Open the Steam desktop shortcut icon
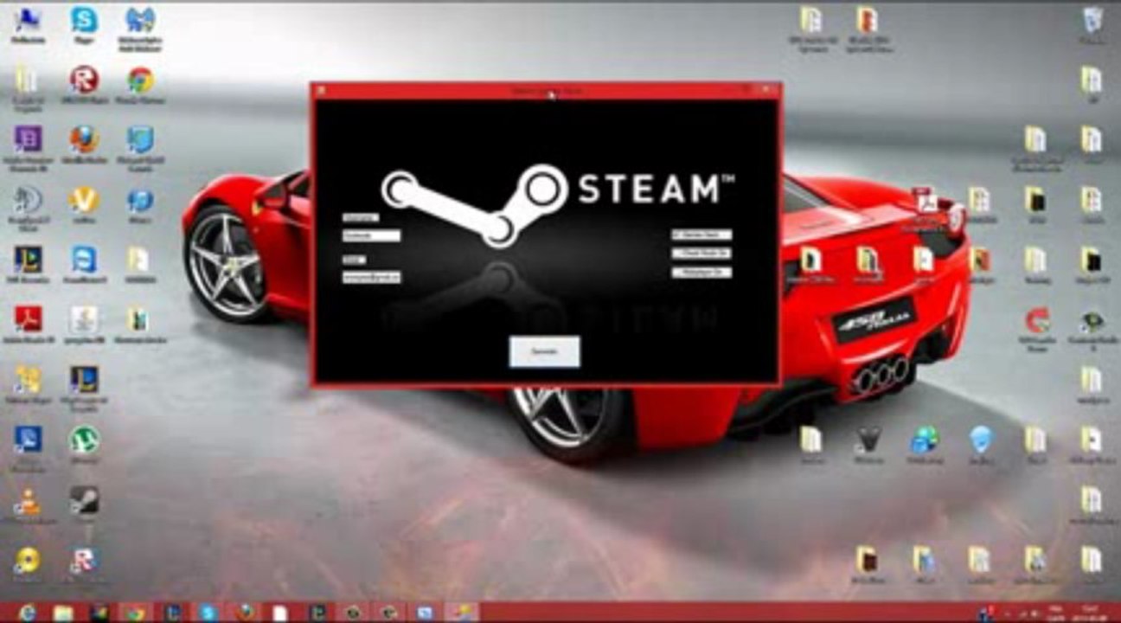1121x623 pixels. click(x=84, y=500)
